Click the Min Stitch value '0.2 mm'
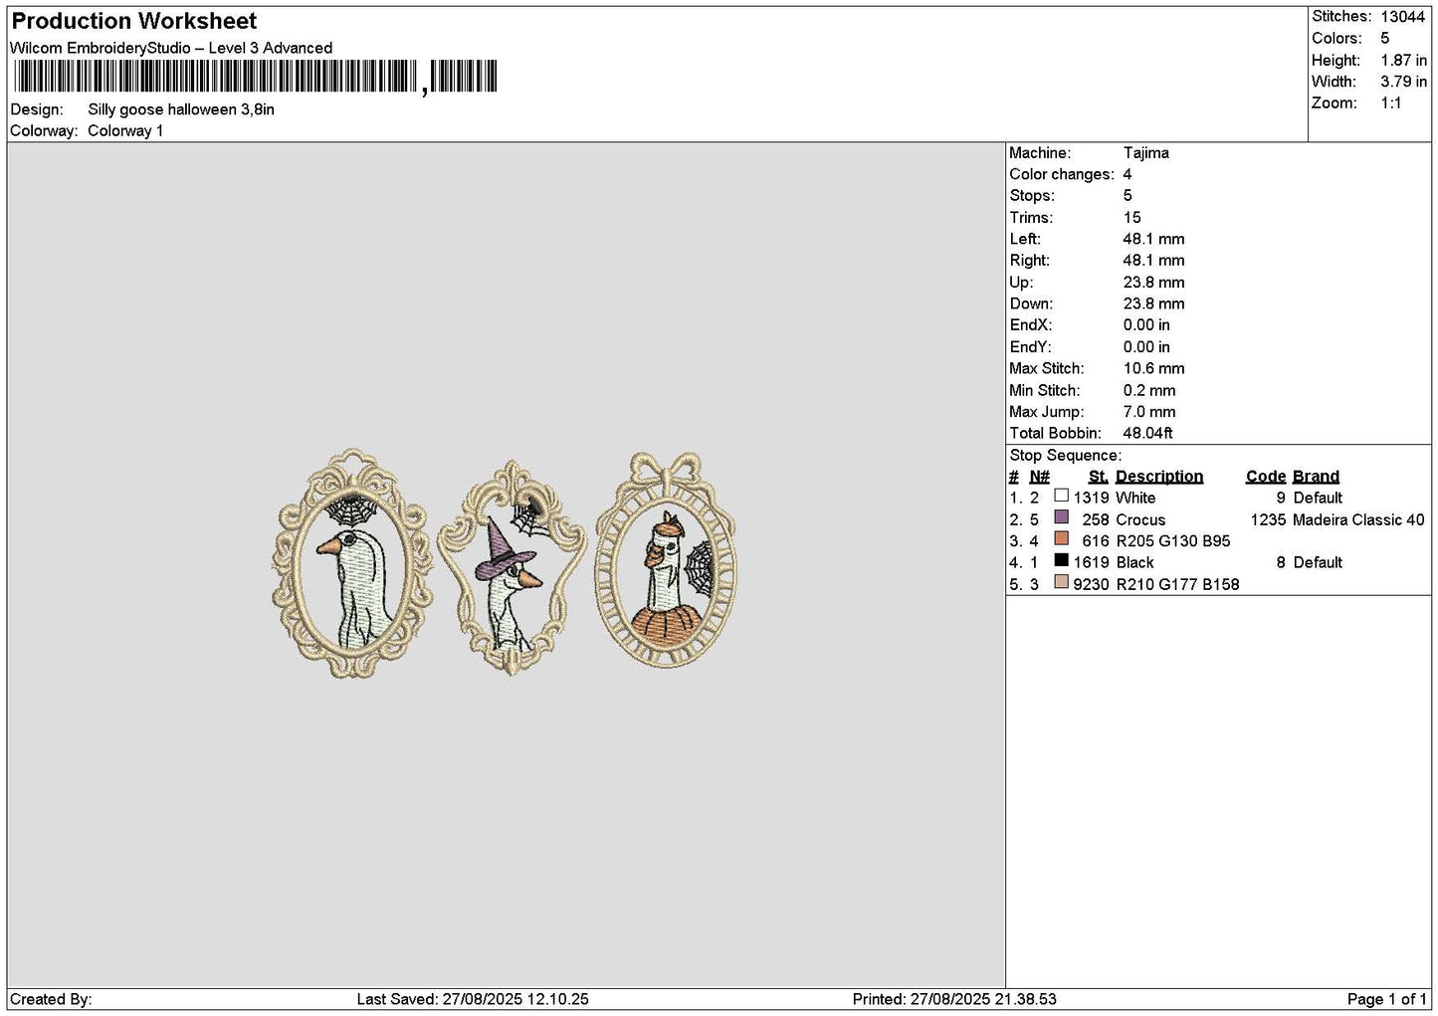 click(x=1149, y=390)
